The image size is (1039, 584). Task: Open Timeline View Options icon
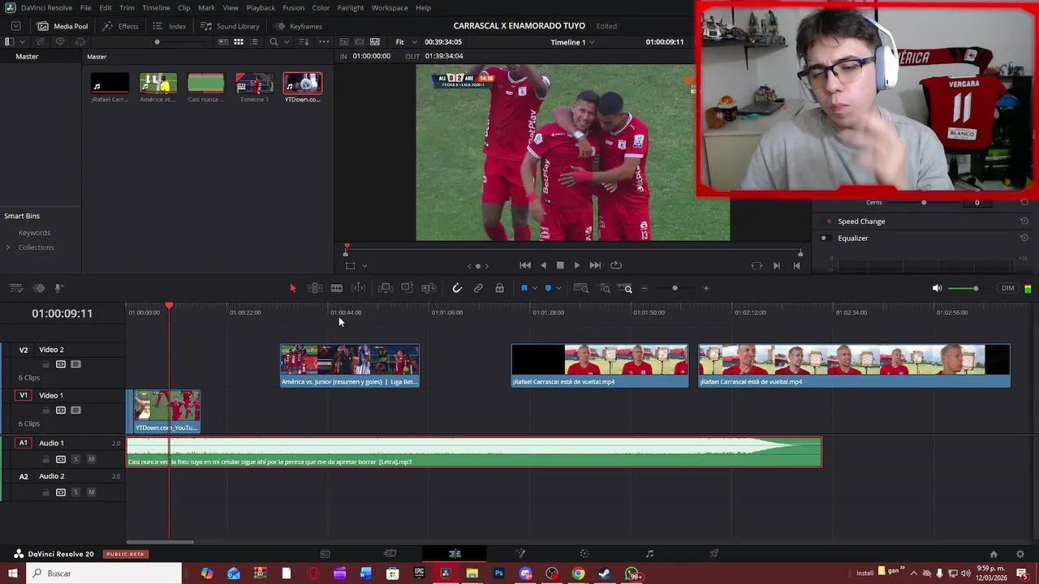[15, 288]
